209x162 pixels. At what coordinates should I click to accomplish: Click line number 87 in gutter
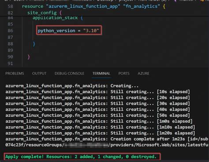click(x=10, y=37)
